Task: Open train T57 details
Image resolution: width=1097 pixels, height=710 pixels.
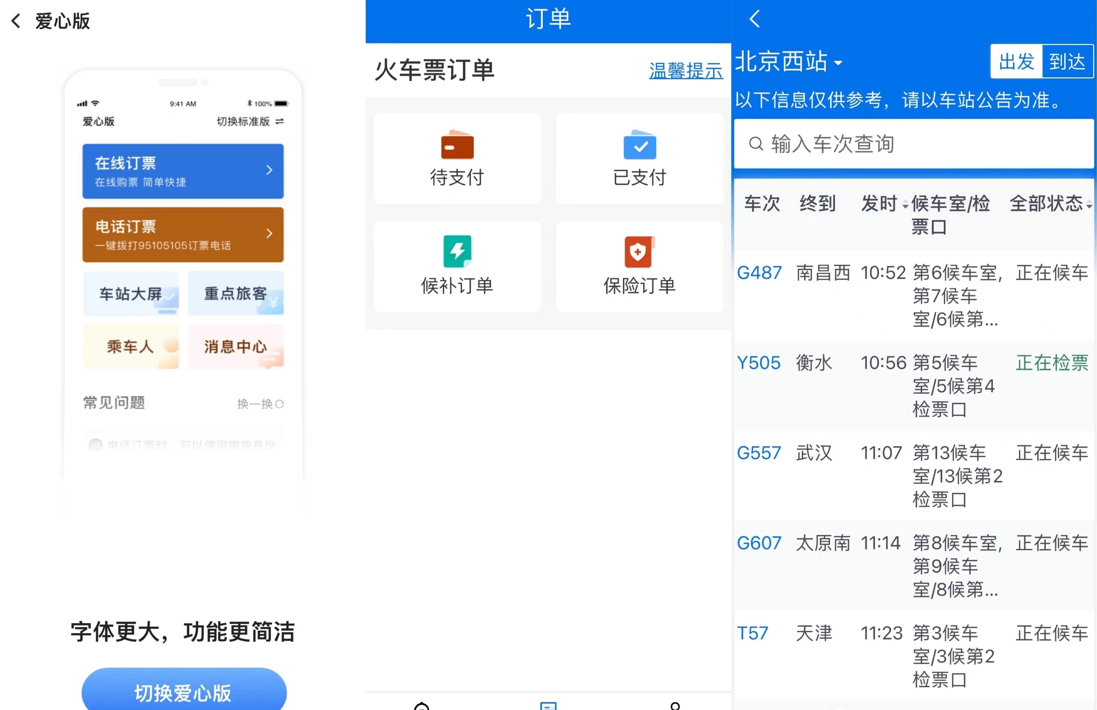Action: (x=752, y=633)
